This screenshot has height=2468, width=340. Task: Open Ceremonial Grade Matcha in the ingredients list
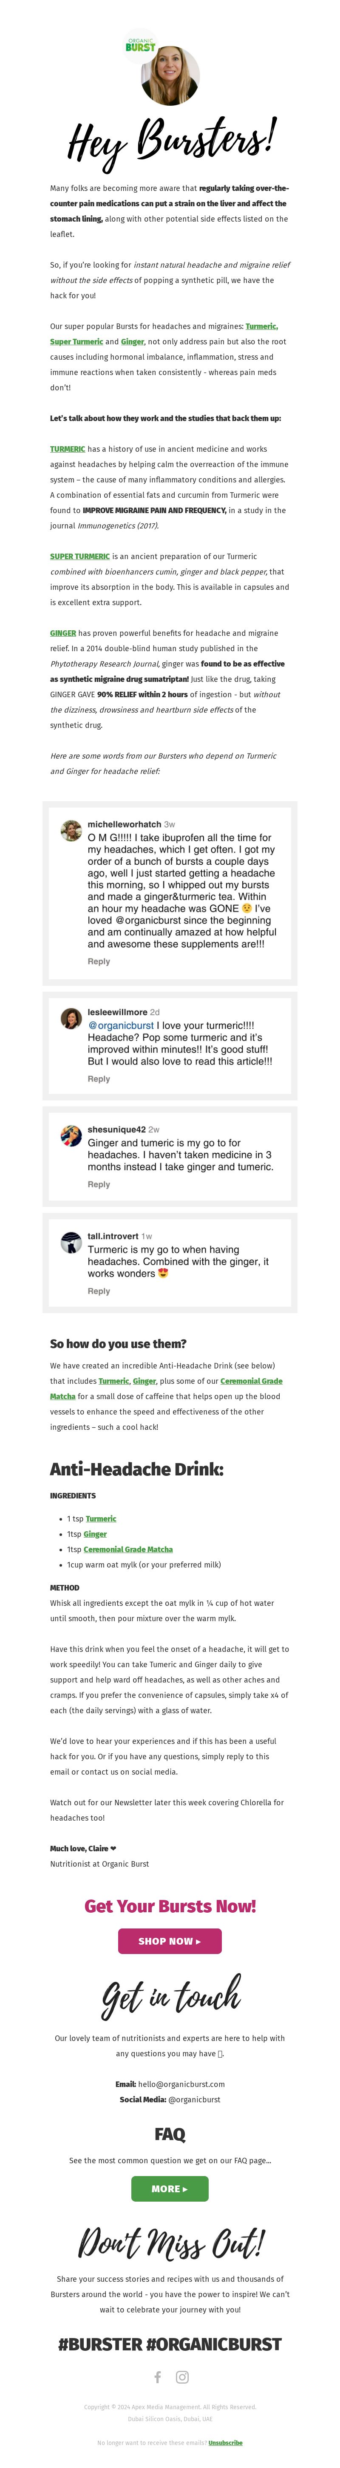click(x=128, y=1549)
